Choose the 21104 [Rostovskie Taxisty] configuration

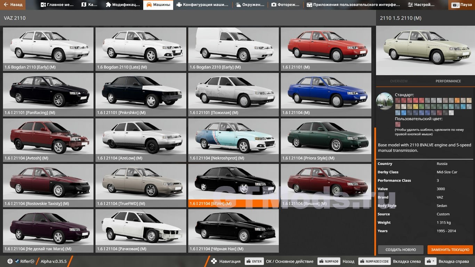click(x=48, y=186)
